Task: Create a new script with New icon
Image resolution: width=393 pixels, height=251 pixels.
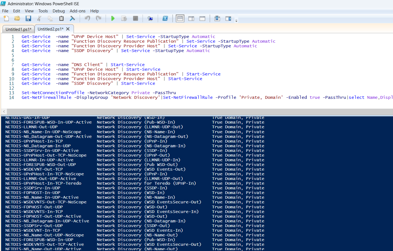Action: pos(6,18)
